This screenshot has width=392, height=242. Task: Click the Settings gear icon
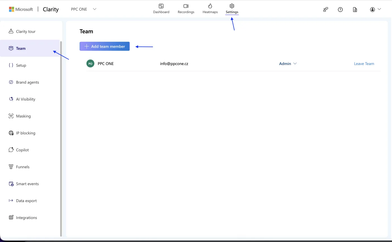click(232, 6)
